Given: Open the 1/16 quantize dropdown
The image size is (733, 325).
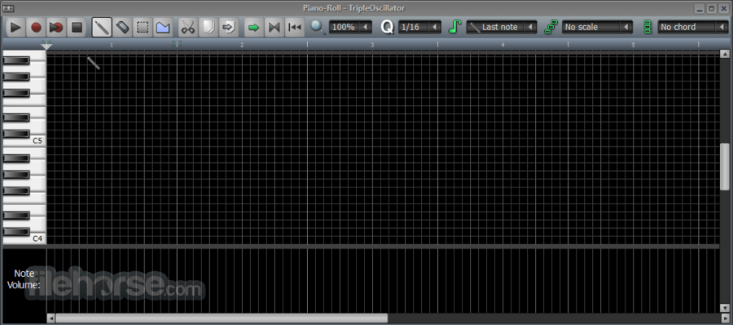Looking at the screenshot, I should click(419, 27).
